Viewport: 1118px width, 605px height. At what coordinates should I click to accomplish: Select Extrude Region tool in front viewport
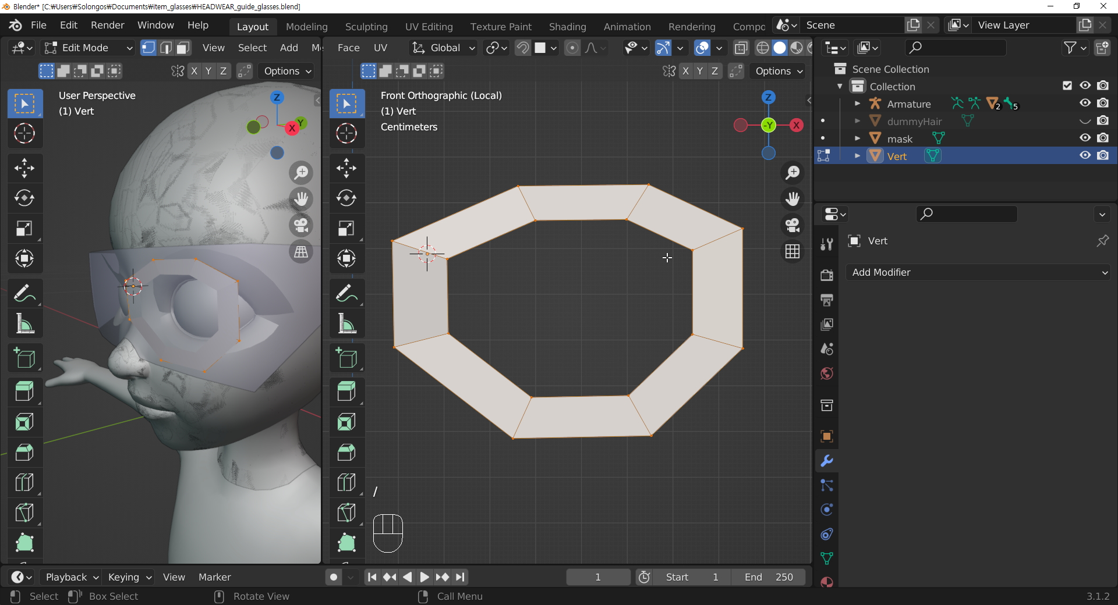click(x=346, y=392)
